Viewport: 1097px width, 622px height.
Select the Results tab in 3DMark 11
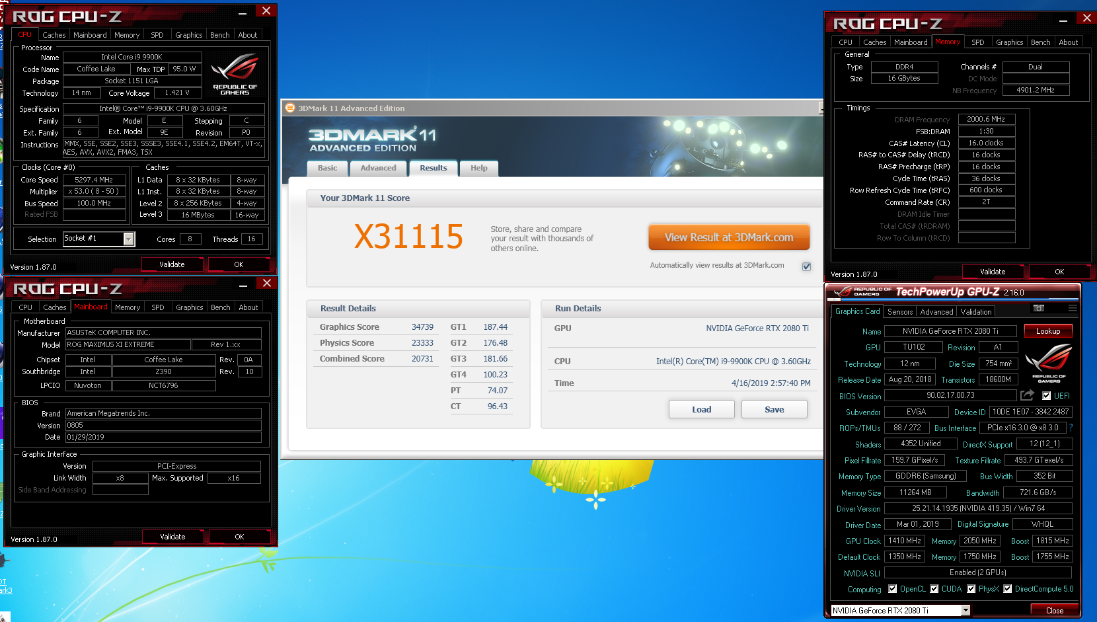pos(434,168)
